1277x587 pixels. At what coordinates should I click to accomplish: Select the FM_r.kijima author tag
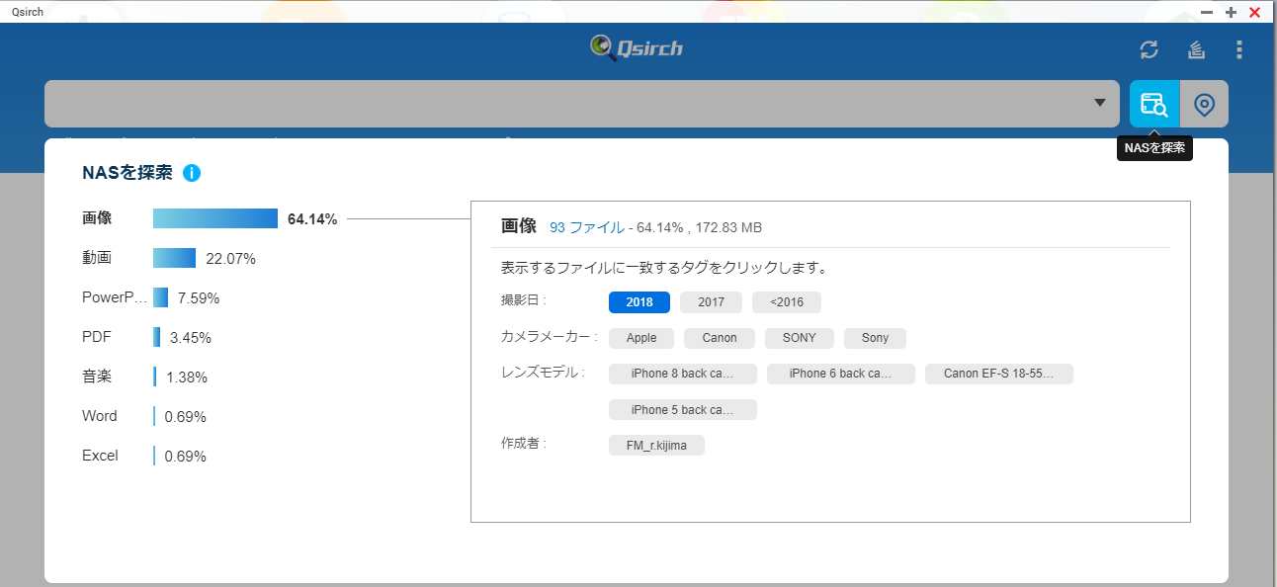(x=656, y=446)
